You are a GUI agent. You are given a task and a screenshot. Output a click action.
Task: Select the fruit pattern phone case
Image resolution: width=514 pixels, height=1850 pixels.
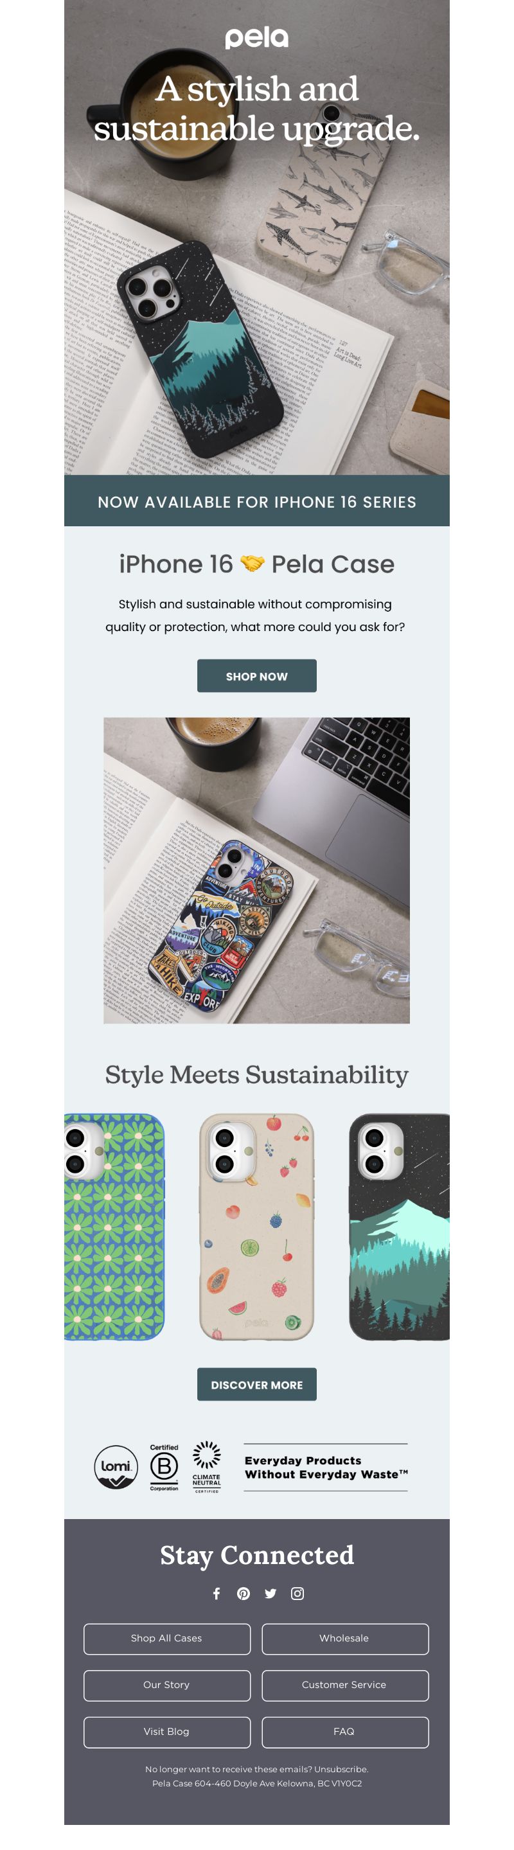[256, 1227]
